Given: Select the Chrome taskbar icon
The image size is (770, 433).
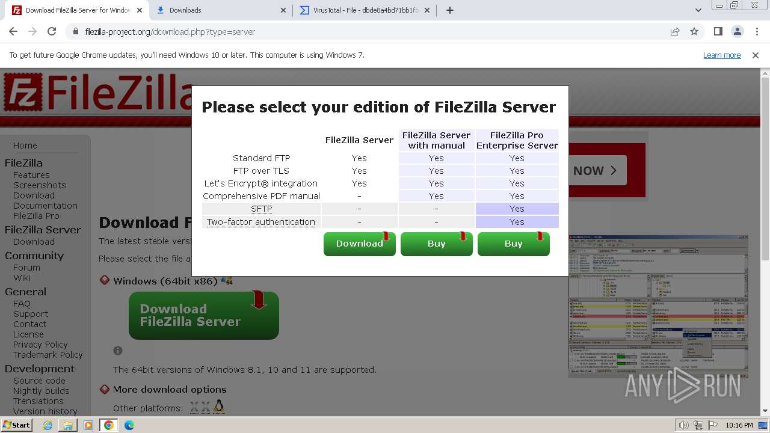Looking at the screenshot, I should 109,425.
